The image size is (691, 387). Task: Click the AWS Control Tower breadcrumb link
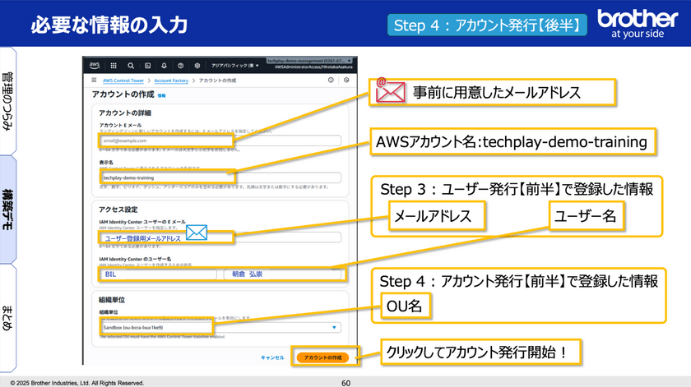(x=124, y=81)
